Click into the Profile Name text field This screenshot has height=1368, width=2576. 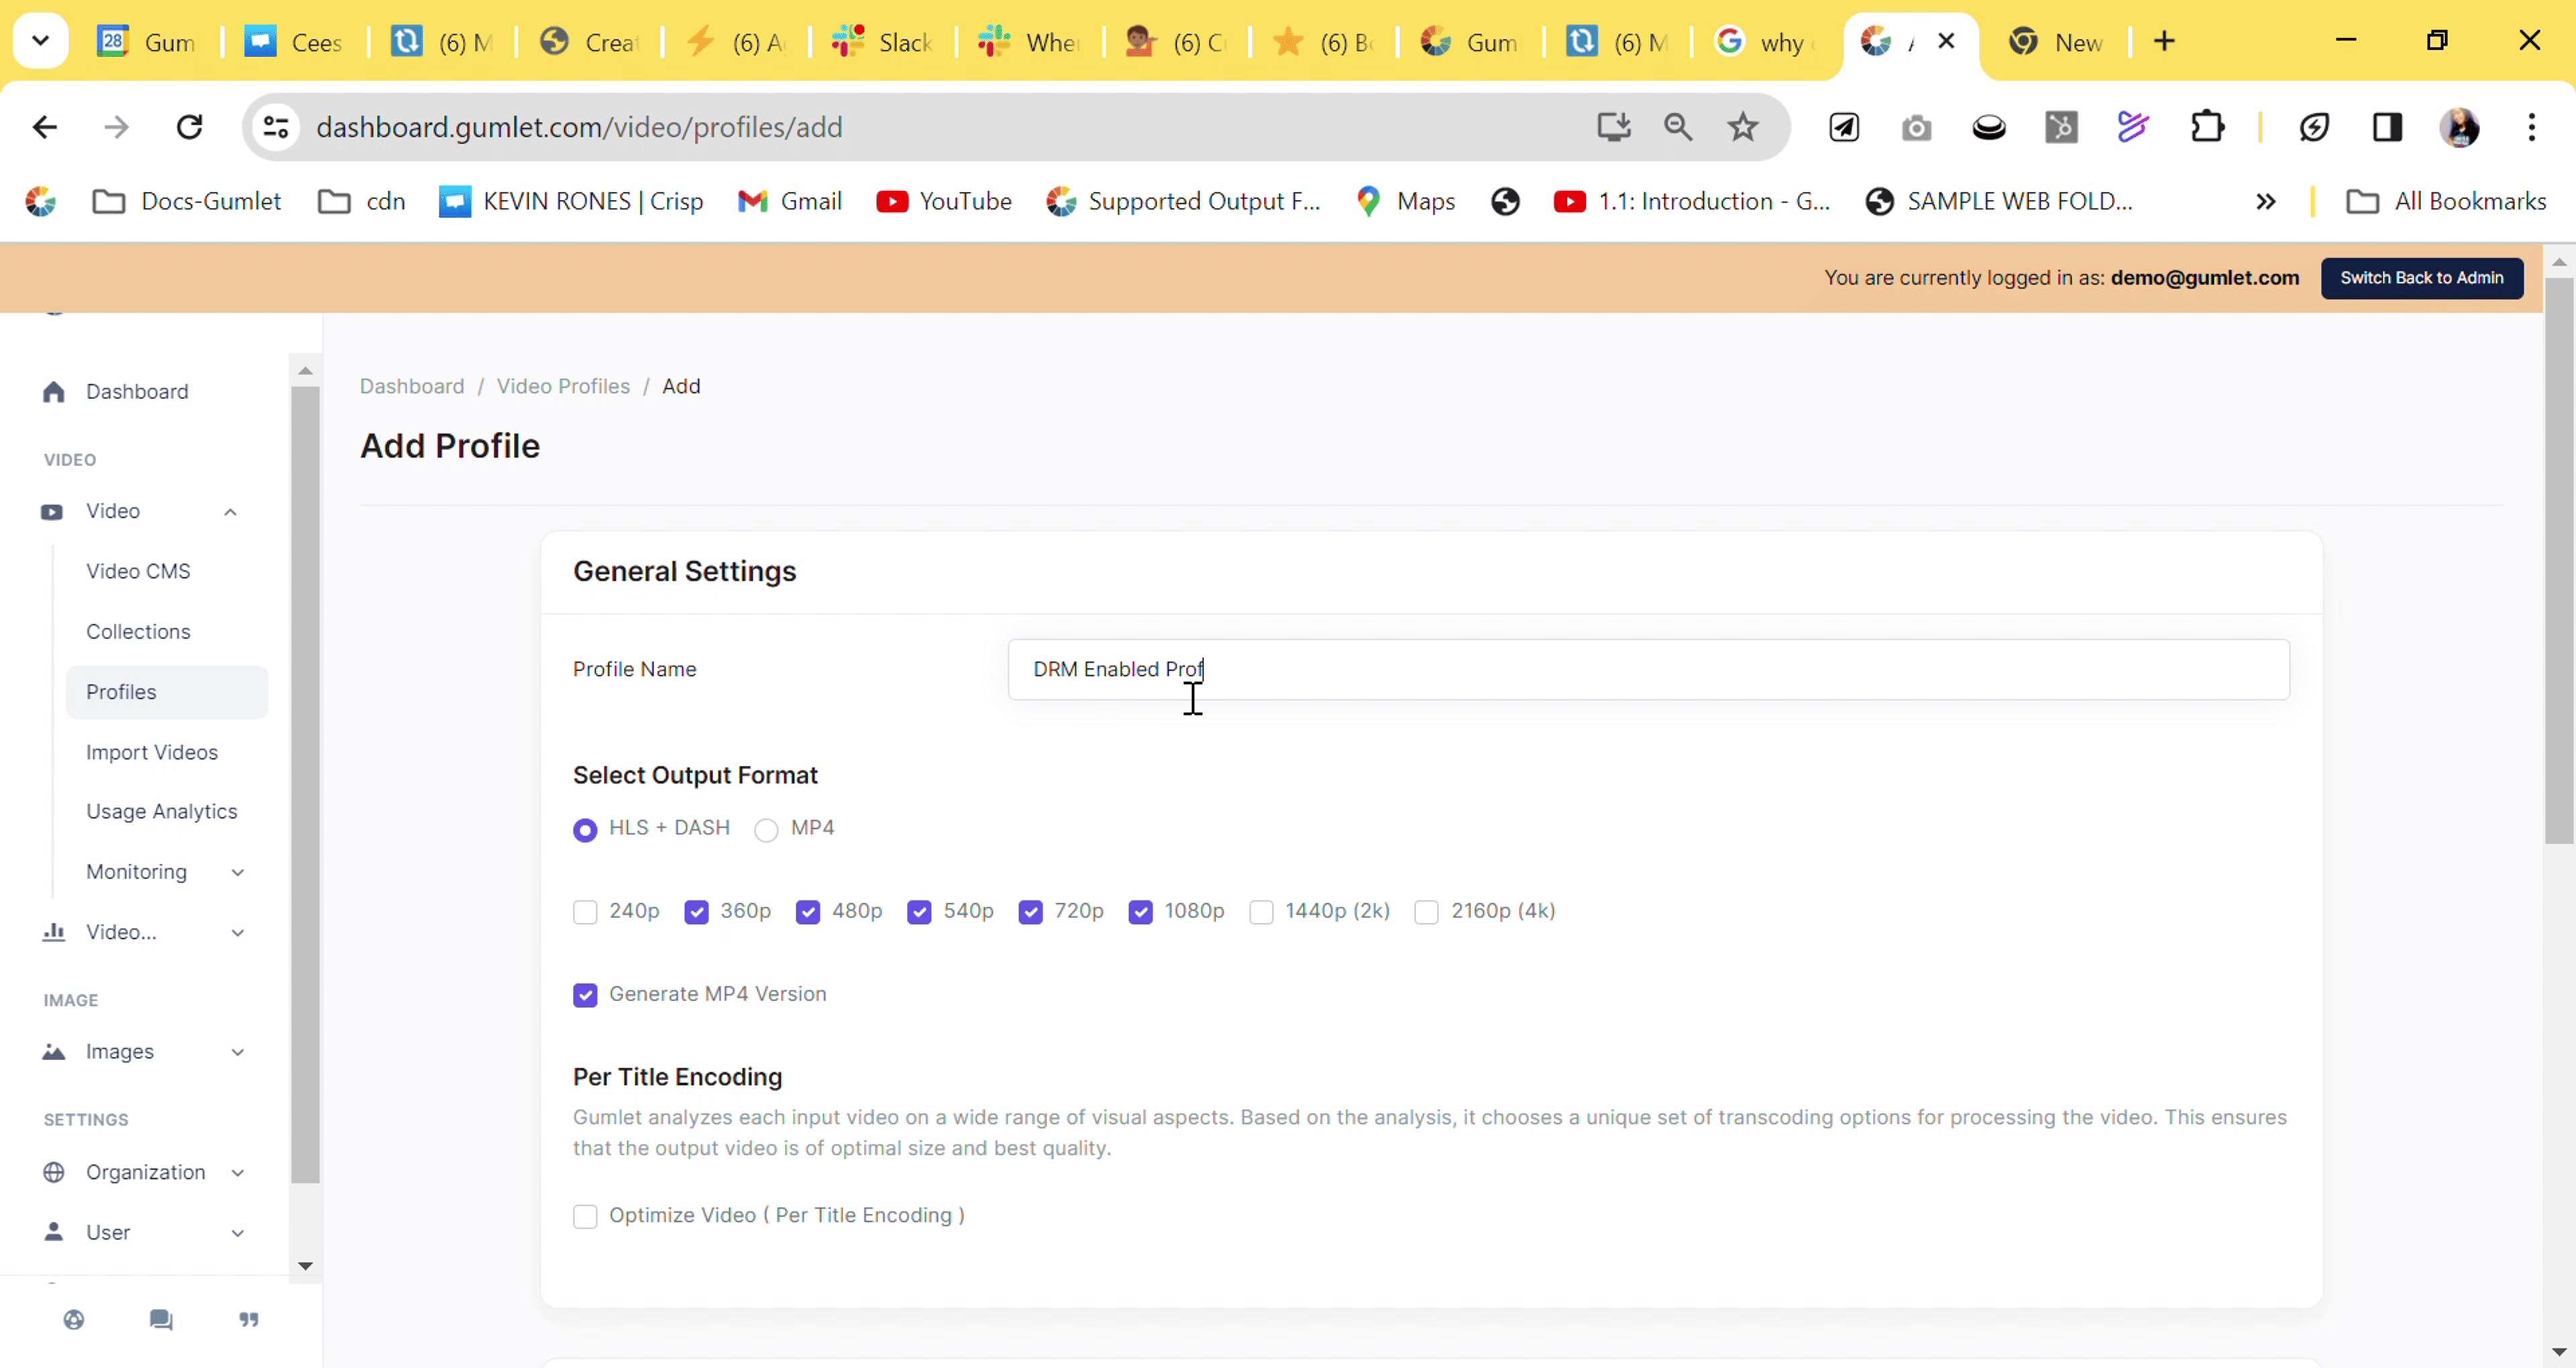click(1647, 669)
